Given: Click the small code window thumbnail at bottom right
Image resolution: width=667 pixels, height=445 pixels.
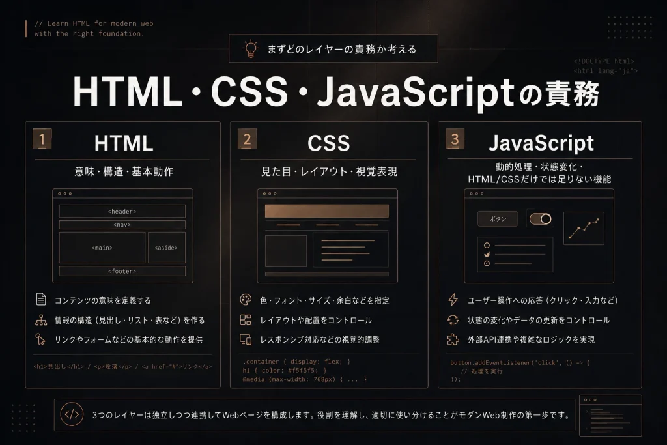Looking at the screenshot, I should point(610,415).
